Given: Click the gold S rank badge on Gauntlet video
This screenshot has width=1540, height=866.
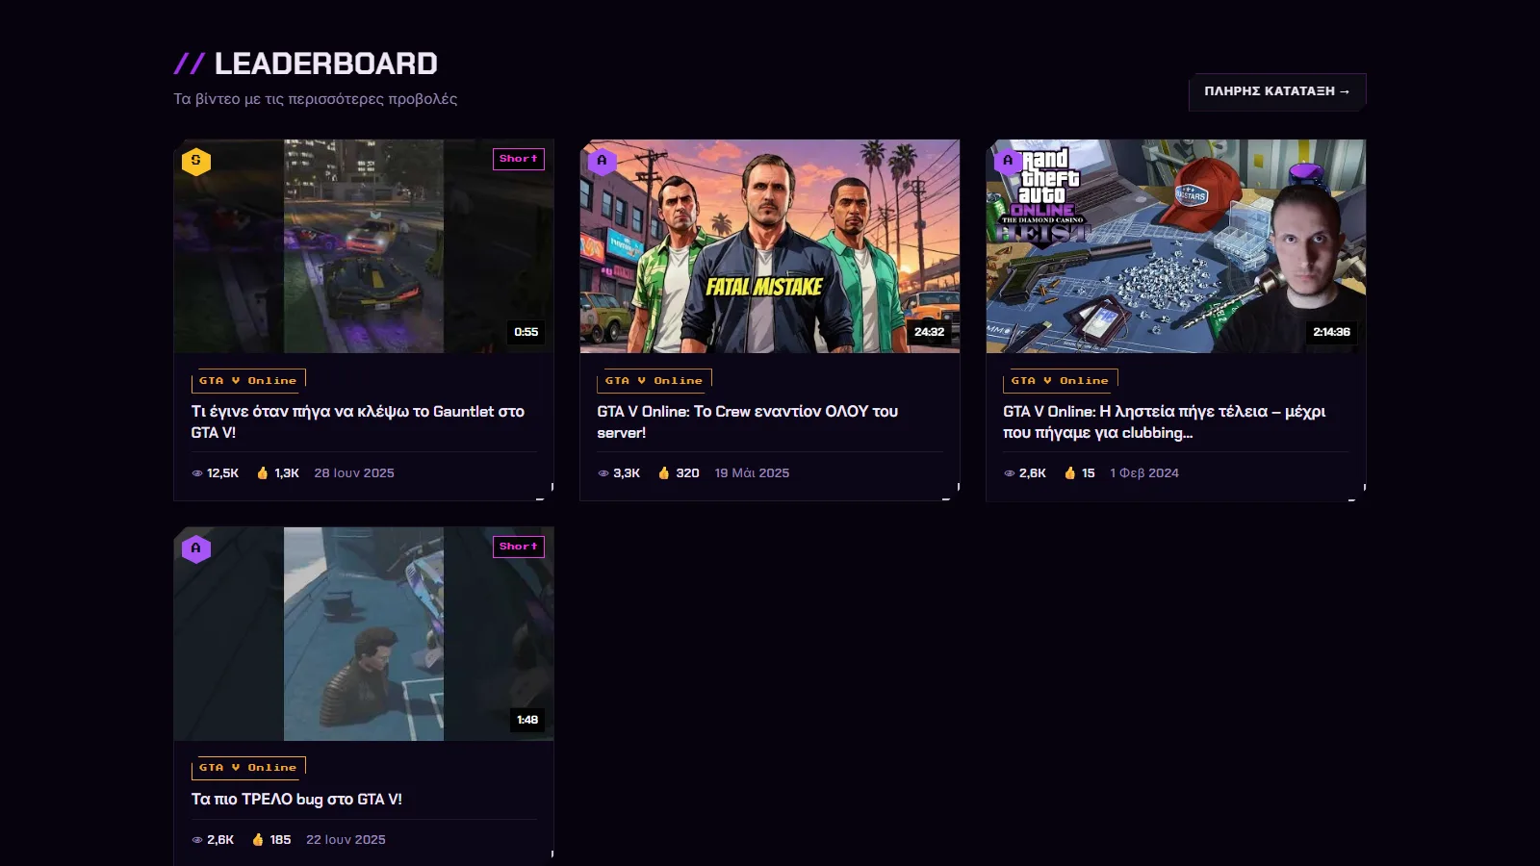Looking at the screenshot, I should (x=196, y=161).
